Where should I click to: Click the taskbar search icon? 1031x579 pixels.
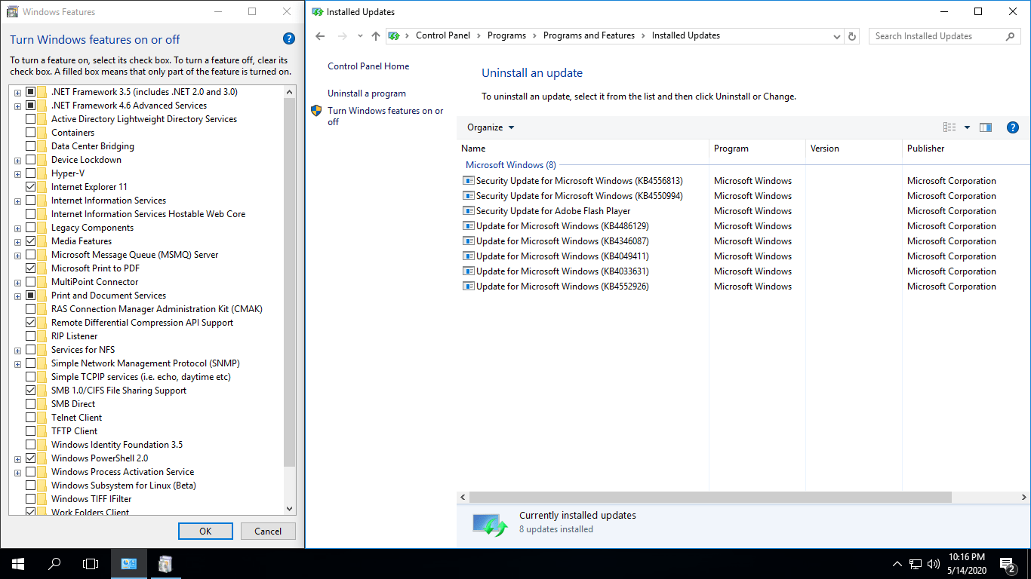tap(54, 563)
